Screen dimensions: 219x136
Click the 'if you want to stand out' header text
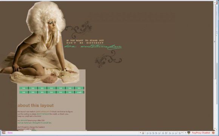click(x=85, y=41)
